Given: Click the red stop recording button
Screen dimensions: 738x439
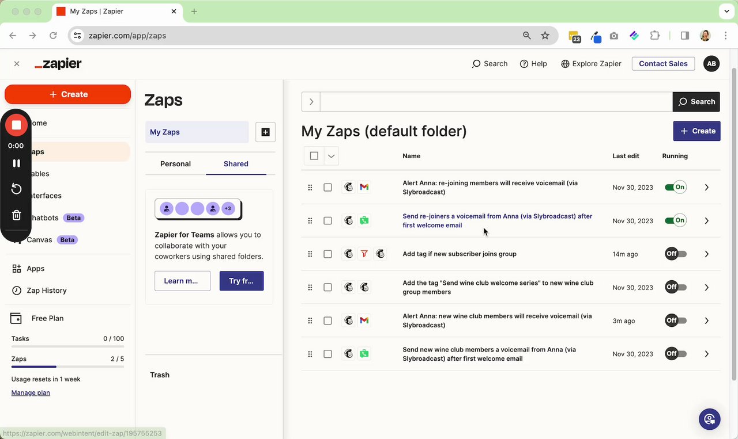Looking at the screenshot, I should 16,125.
